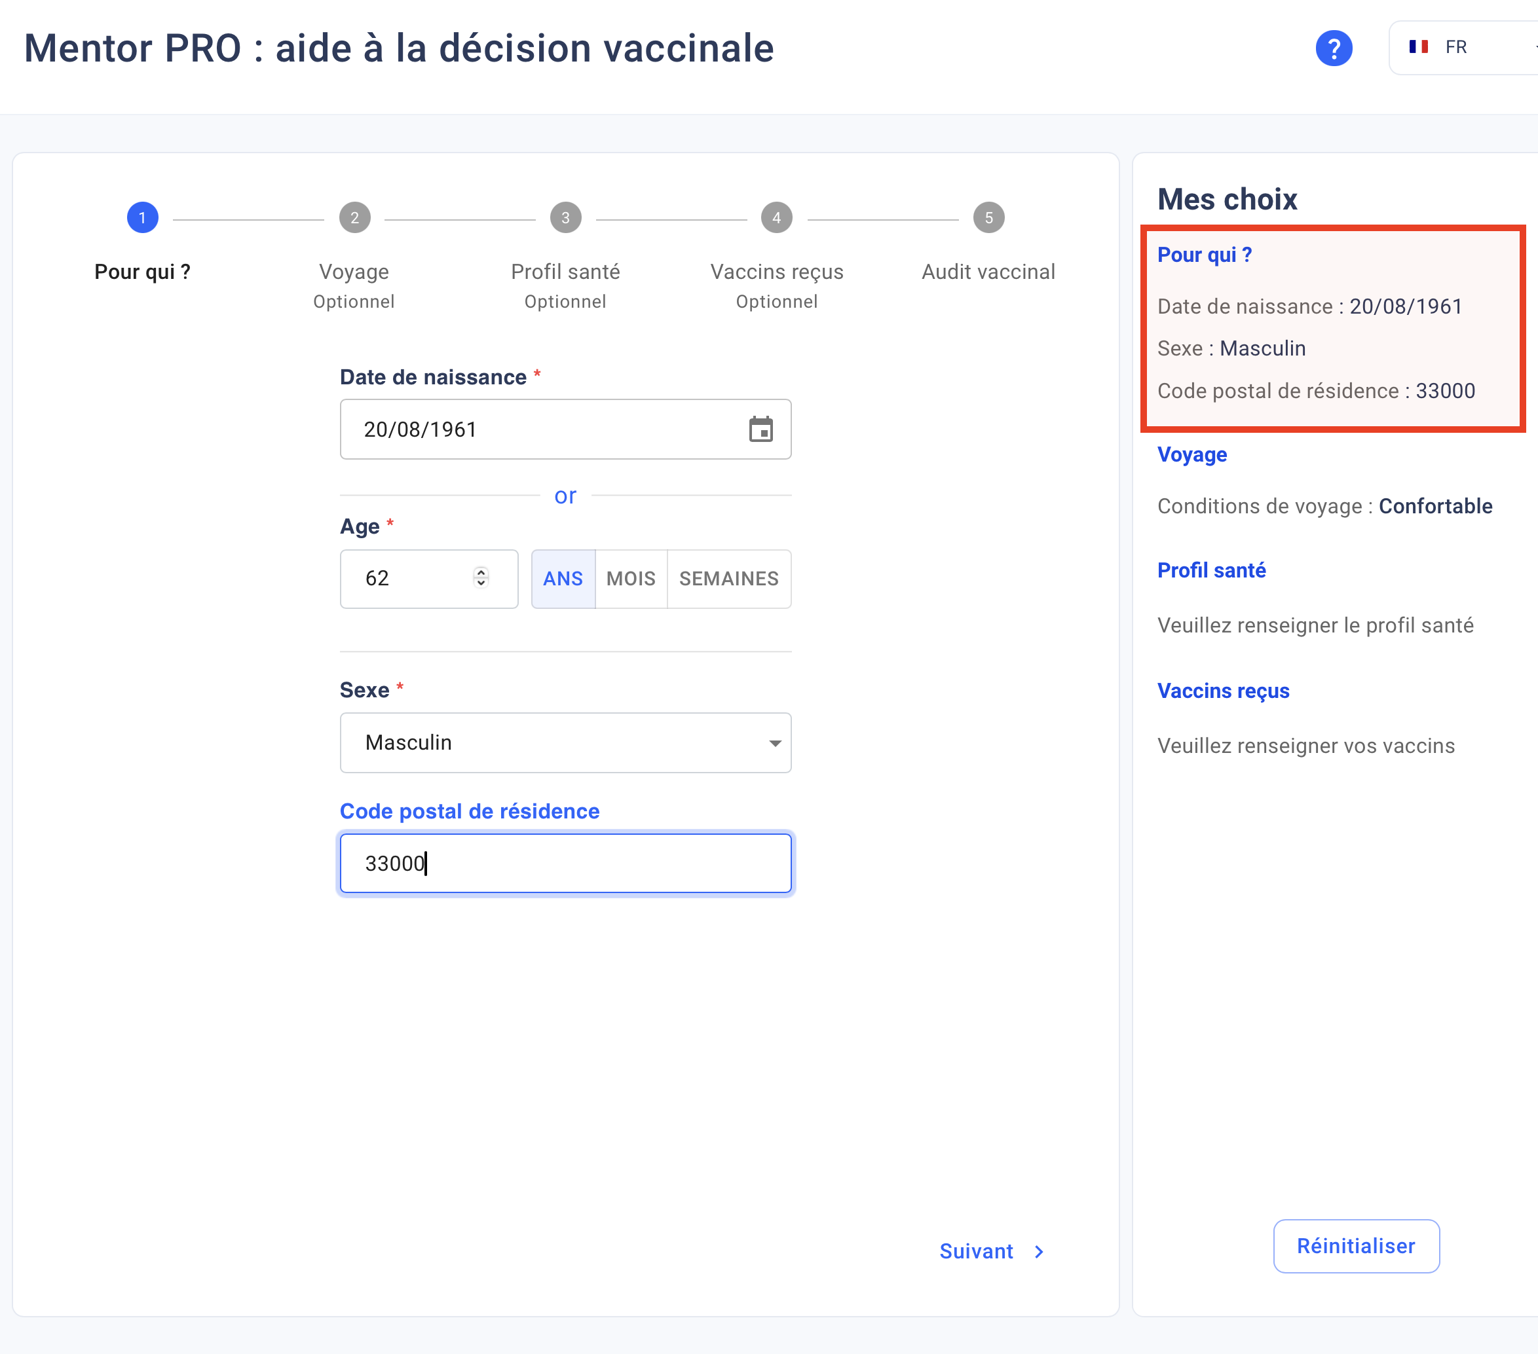The image size is (1538, 1354).
Task: Click the Suivant button
Action: (x=992, y=1251)
